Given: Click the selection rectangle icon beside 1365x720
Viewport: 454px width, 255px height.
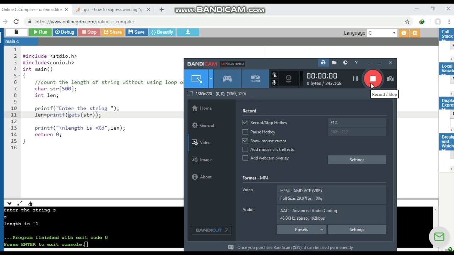Looking at the screenshot, I should tap(190, 94).
